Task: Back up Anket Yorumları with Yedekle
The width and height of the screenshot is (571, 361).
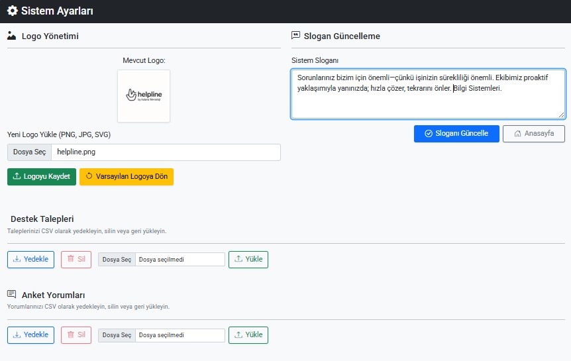Action: pos(30,335)
